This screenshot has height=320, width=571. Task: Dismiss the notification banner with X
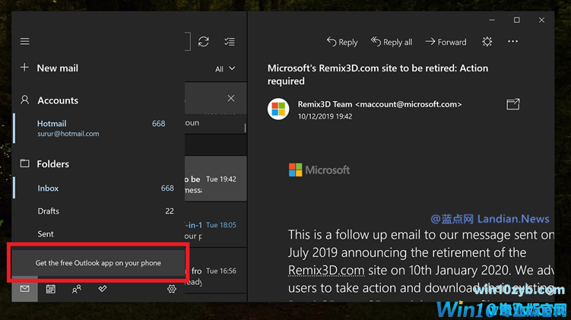(x=231, y=98)
